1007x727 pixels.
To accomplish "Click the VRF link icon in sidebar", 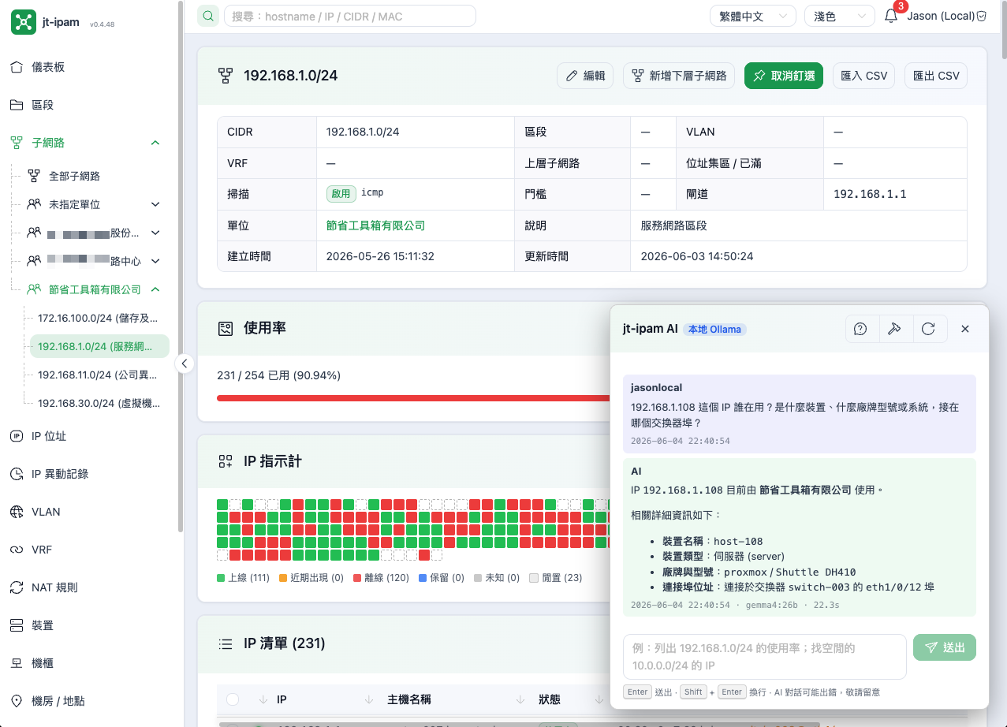I will 17,550.
